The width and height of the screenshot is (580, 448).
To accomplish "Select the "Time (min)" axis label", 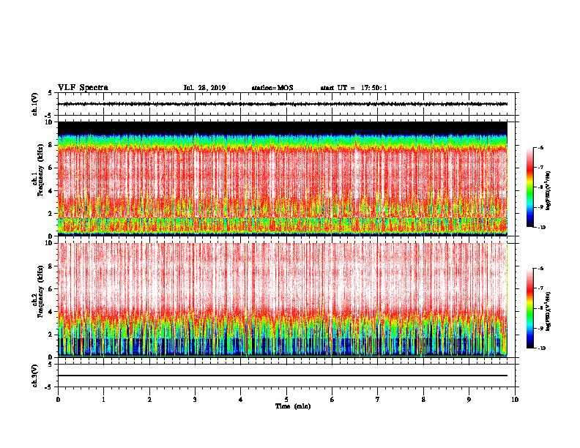I will click(293, 406).
